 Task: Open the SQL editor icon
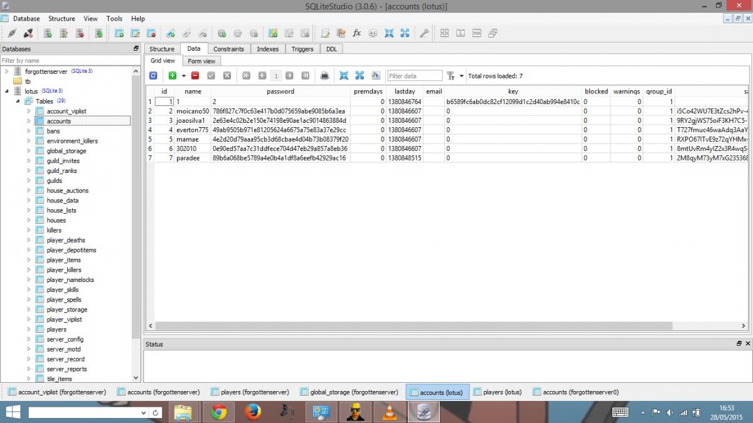[x=326, y=33]
